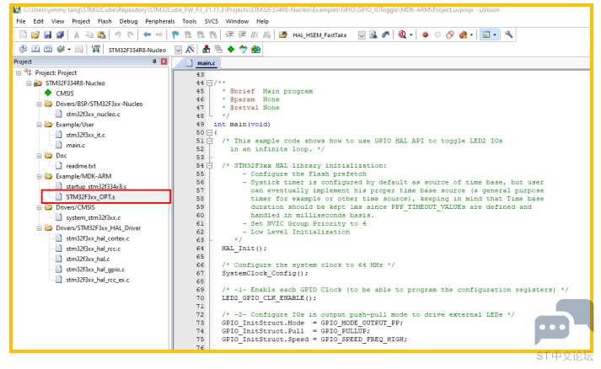
Task: Click the Select Software Packs icon
Action: point(243,50)
